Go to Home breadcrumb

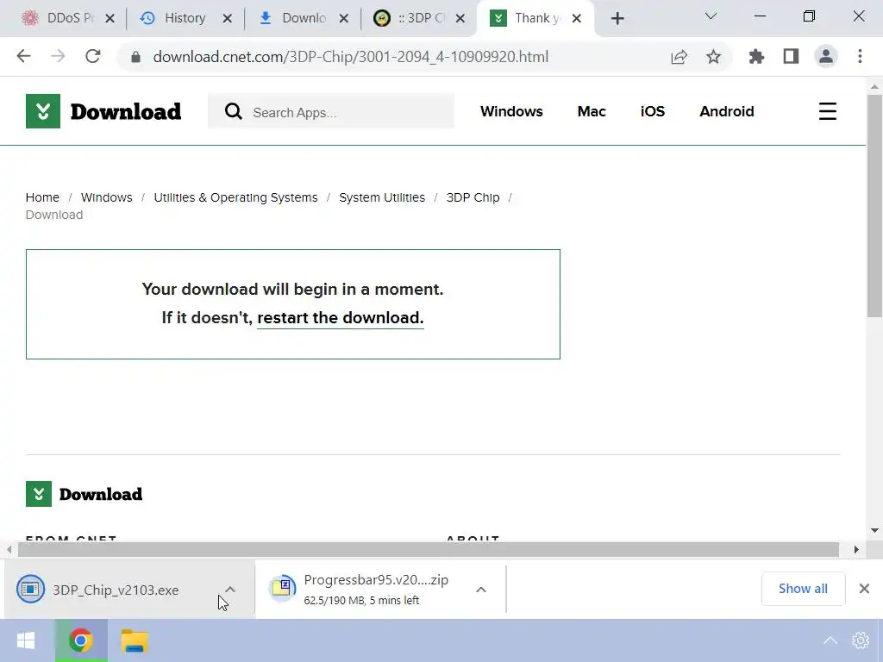42,197
